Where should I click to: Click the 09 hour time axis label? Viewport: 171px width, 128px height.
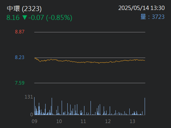pos(35,121)
